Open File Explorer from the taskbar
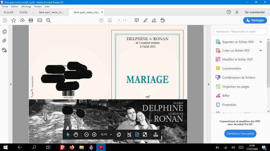Image resolution: width=270 pixels, height=151 pixels. coord(82,147)
